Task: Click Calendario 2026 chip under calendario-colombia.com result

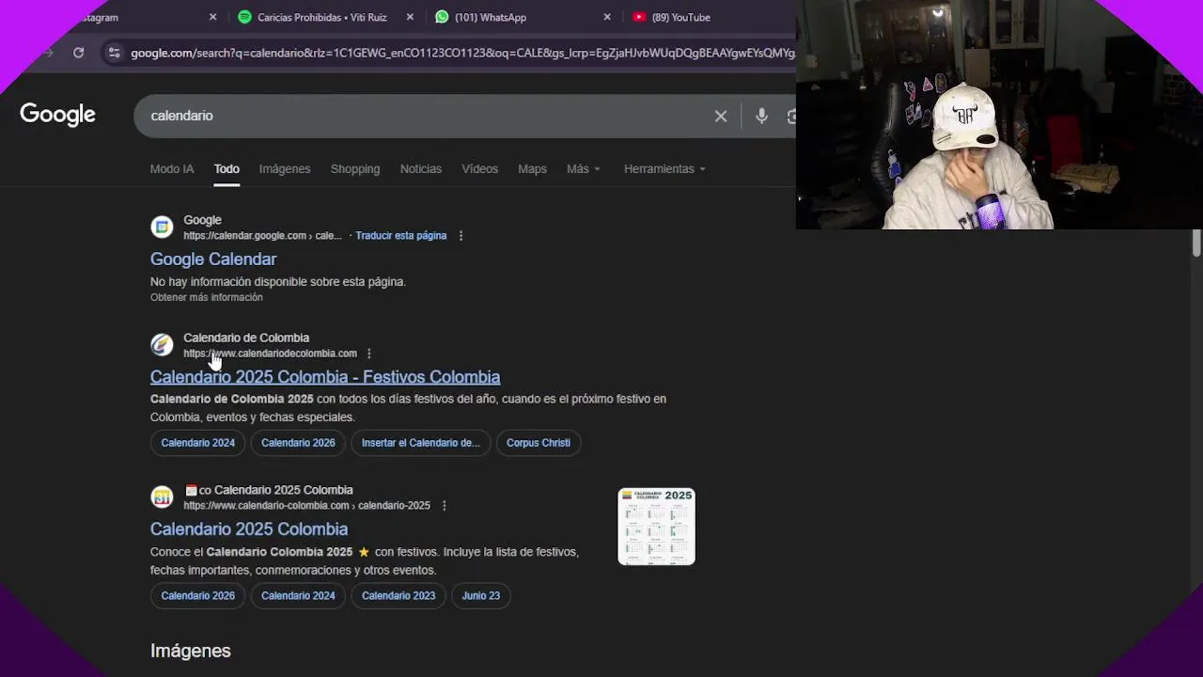Action: [x=198, y=595]
